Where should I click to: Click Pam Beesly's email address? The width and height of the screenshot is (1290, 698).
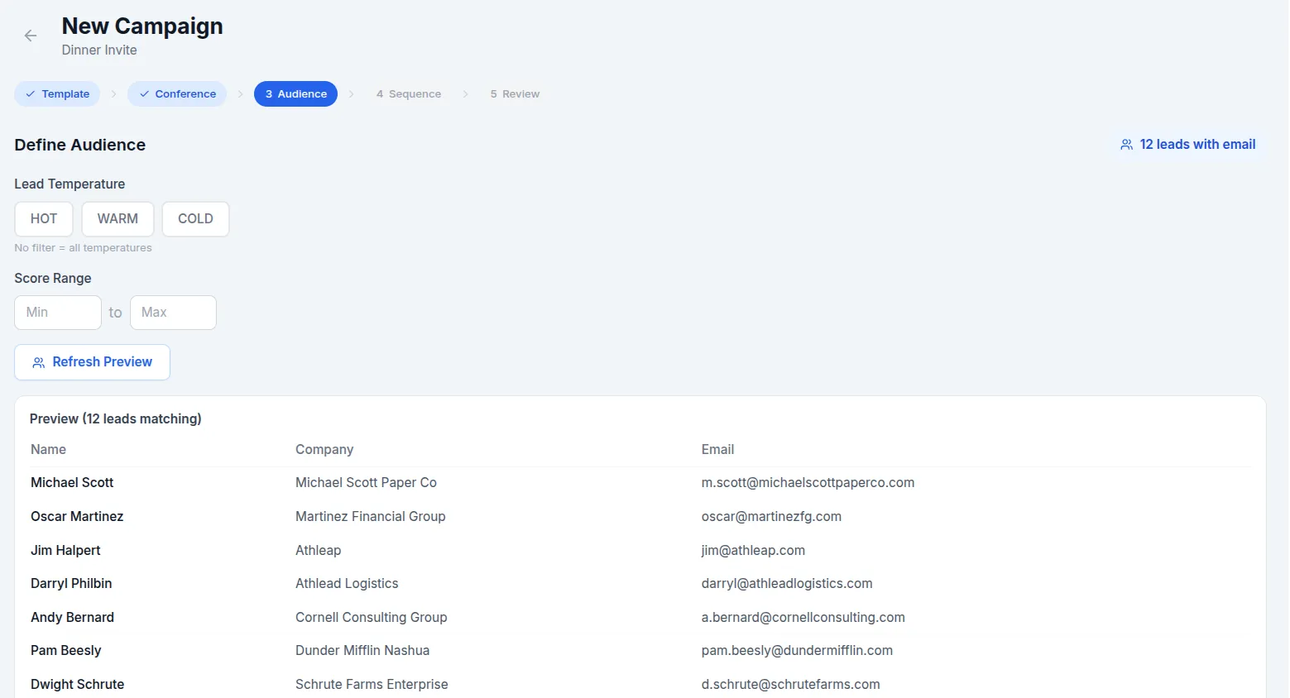(x=796, y=651)
